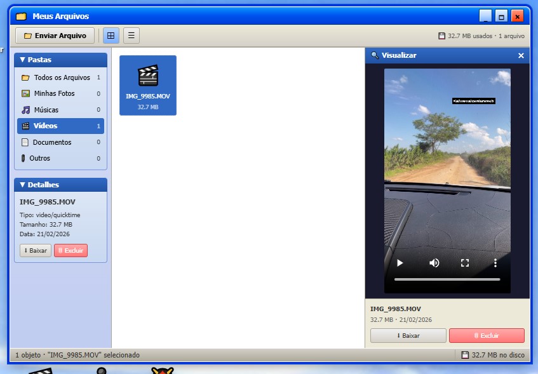Enter fullscreen for the video preview
The image size is (538, 374).
coord(465,263)
